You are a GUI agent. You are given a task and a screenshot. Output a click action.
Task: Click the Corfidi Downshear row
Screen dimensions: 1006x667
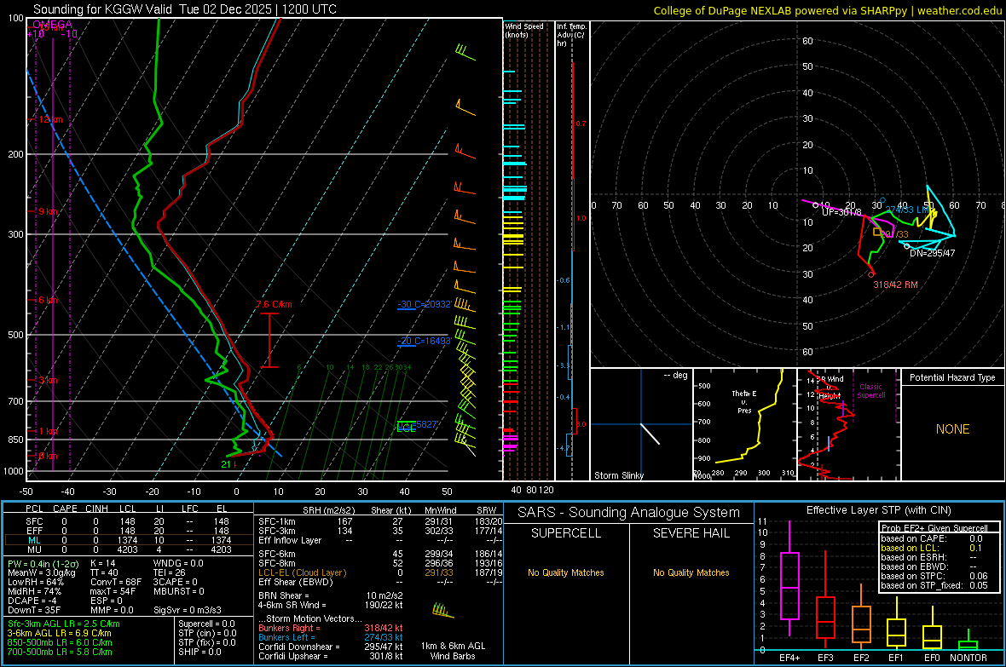pos(331,647)
